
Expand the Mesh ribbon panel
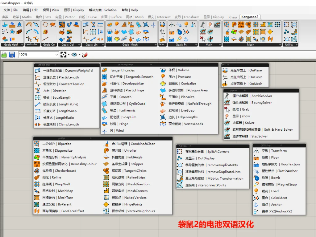[x=280, y=45]
